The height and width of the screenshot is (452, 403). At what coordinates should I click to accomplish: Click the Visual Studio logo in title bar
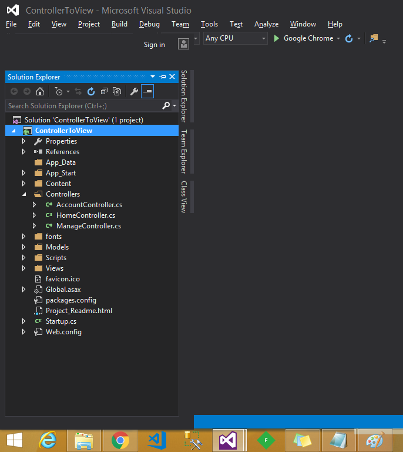(x=13, y=10)
